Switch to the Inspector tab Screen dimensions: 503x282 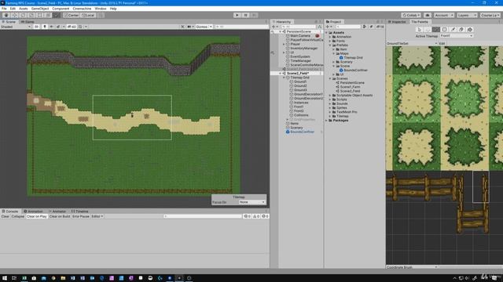click(397, 22)
